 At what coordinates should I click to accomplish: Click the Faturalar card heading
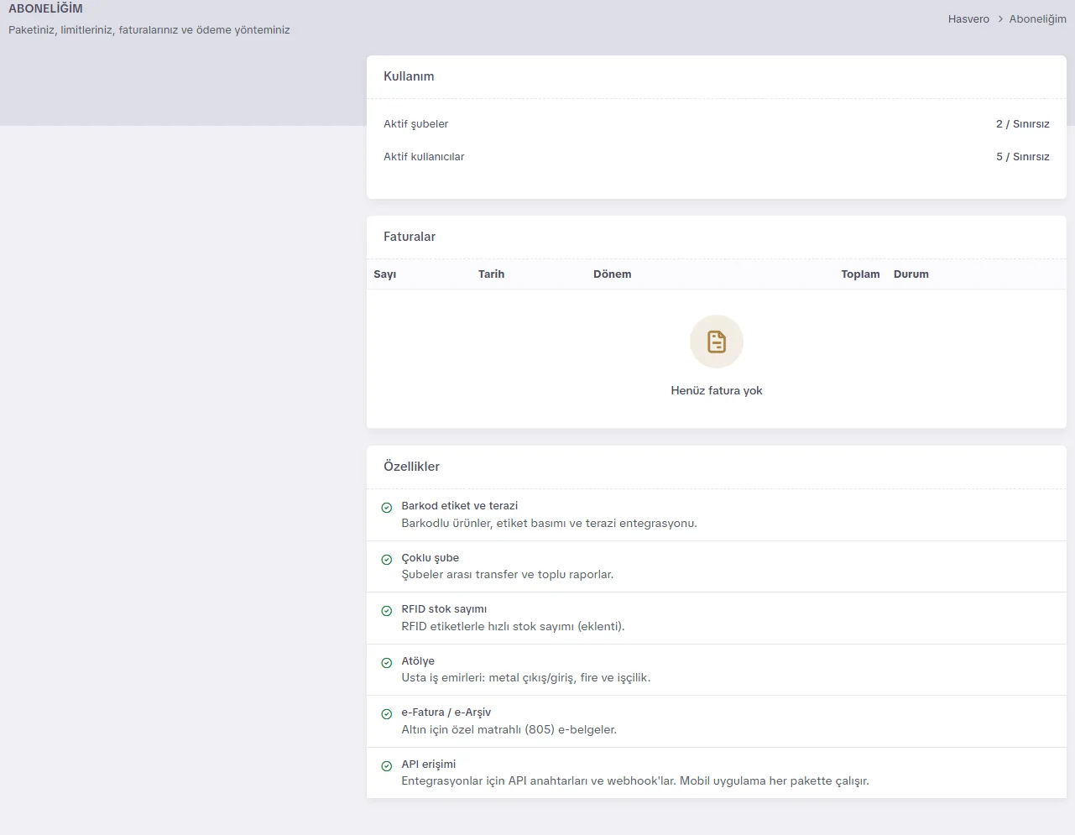410,237
